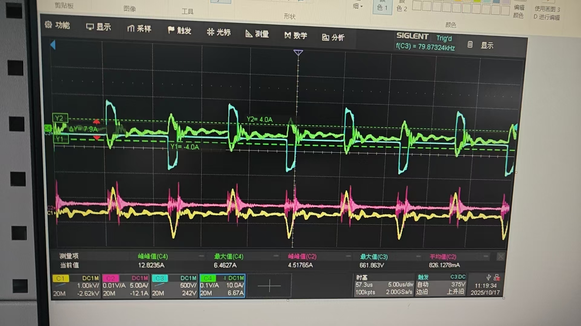Expand the 细 line thickness dropdown in Paint
Viewport: 581px width, 326px height.
coord(358,6)
